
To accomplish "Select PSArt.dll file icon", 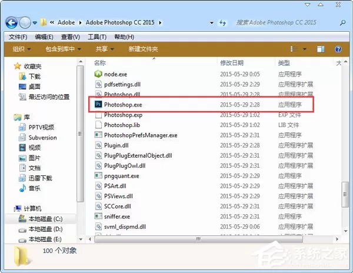I will (98, 186).
